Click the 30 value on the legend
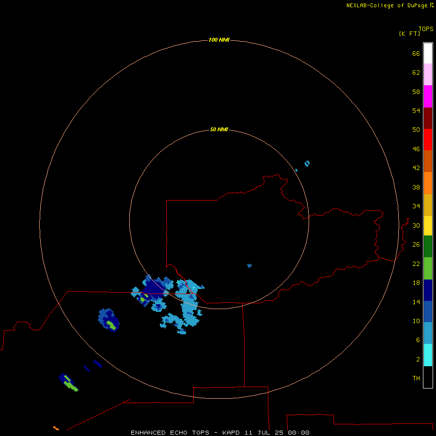The height and width of the screenshot is (436, 436). point(416,225)
